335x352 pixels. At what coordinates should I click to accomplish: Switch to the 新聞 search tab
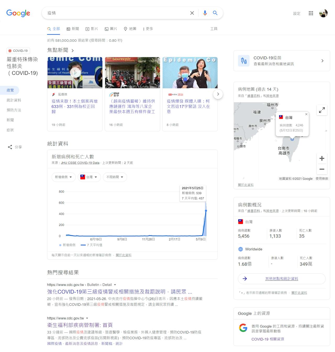(73, 29)
